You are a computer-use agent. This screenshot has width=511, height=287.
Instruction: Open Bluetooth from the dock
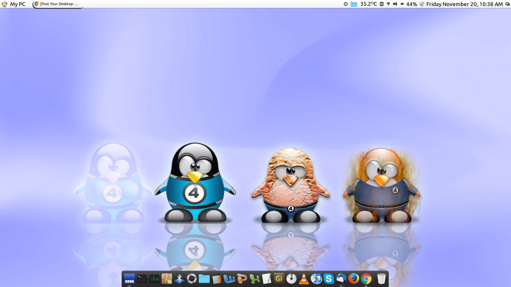[x=179, y=279]
